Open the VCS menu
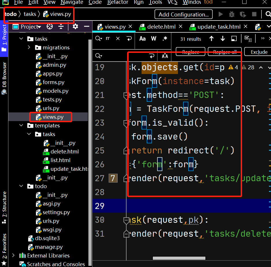Image resolution: width=271 pixels, height=267 pixels. point(172,2)
